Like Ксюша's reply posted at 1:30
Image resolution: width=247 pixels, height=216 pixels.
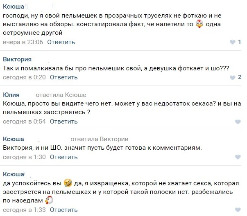coord(238,157)
